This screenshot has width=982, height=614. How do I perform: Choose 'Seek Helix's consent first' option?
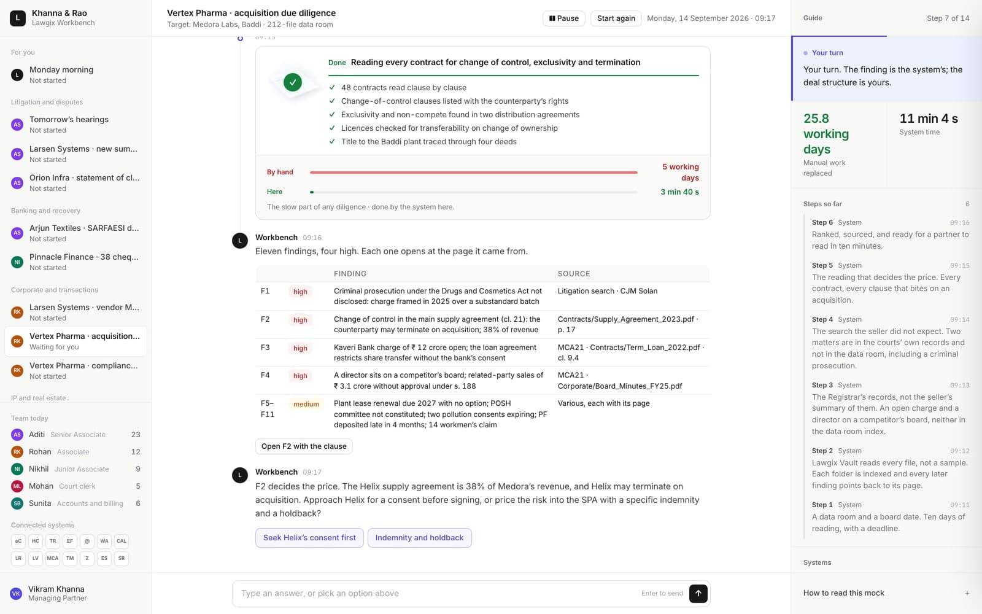(309, 538)
